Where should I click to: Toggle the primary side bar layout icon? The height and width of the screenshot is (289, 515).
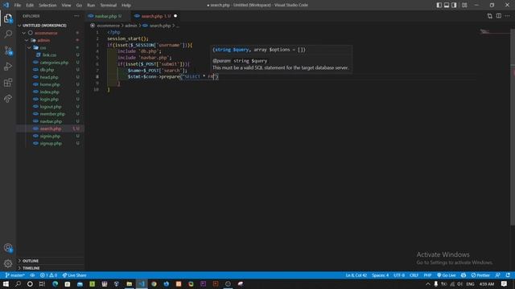(x=439, y=5)
